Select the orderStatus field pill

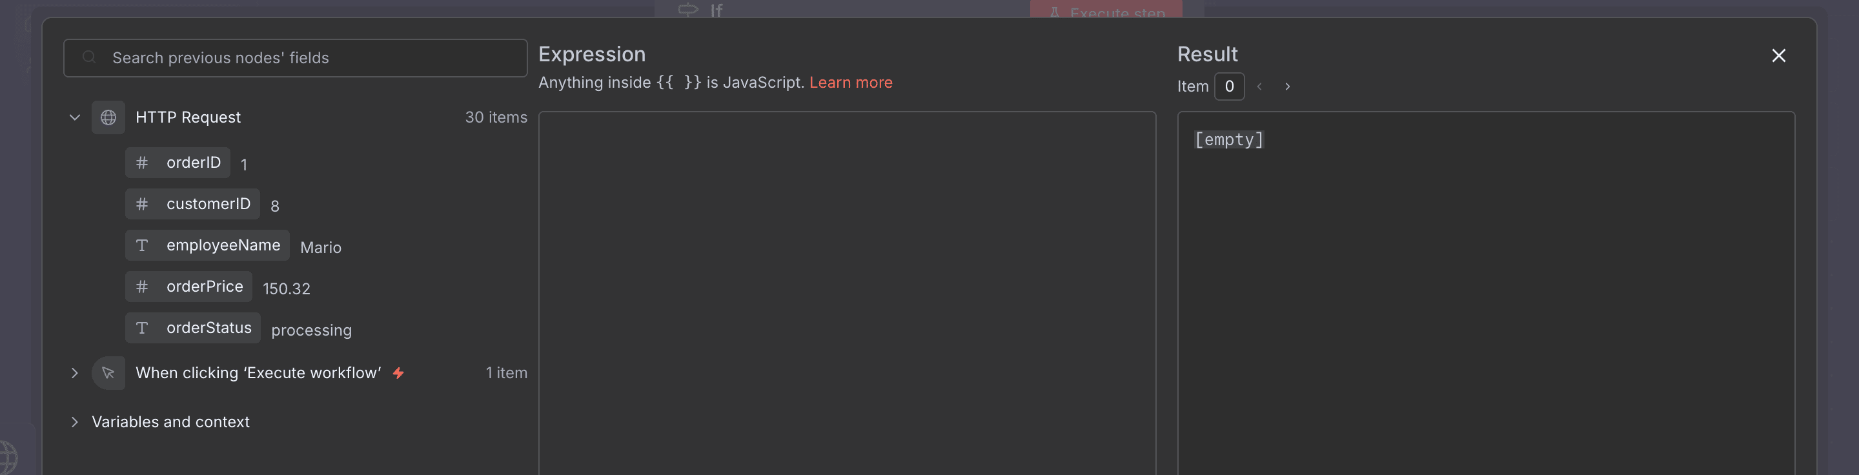193,328
